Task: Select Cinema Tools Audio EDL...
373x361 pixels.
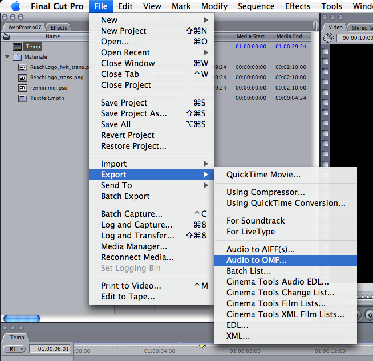Action: coord(286,282)
